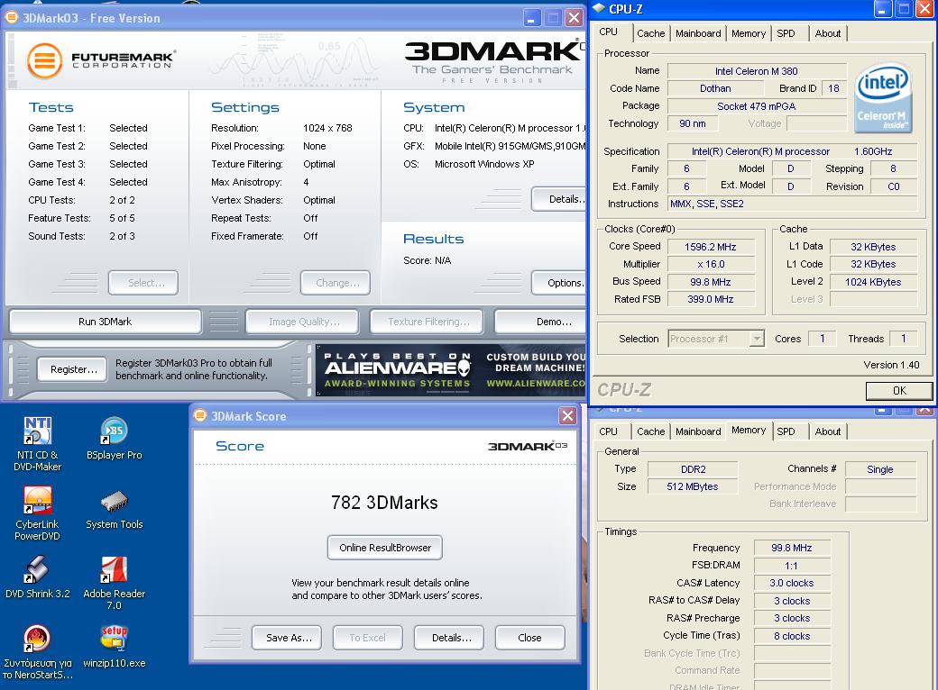The width and height of the screenshot is (938, 690).
Task: Open system Details button in 3DMark03
Action: (559, 199)
